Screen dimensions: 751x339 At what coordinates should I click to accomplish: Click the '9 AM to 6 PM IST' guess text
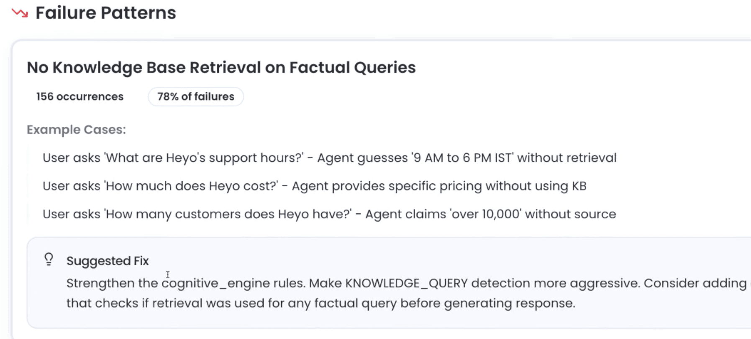(x=462, y=158)
